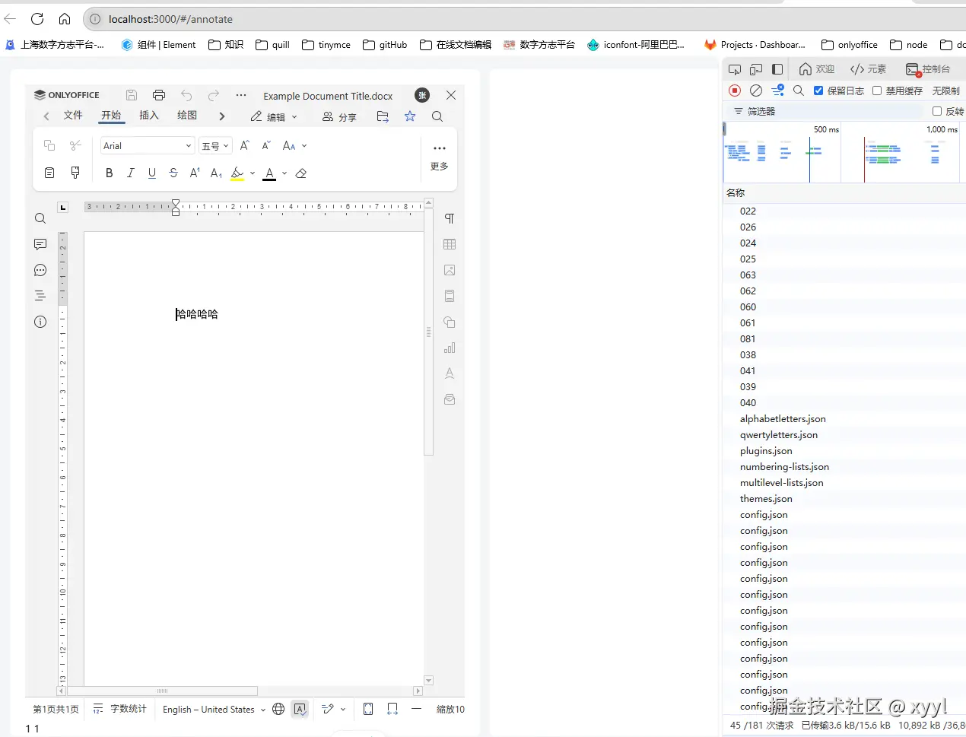Open the headings navigation panel
Viewport: 966px width, 737px height.
tap(40, 296)
